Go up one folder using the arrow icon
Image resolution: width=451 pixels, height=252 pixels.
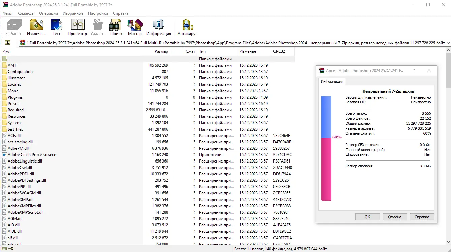click(7, 43)
